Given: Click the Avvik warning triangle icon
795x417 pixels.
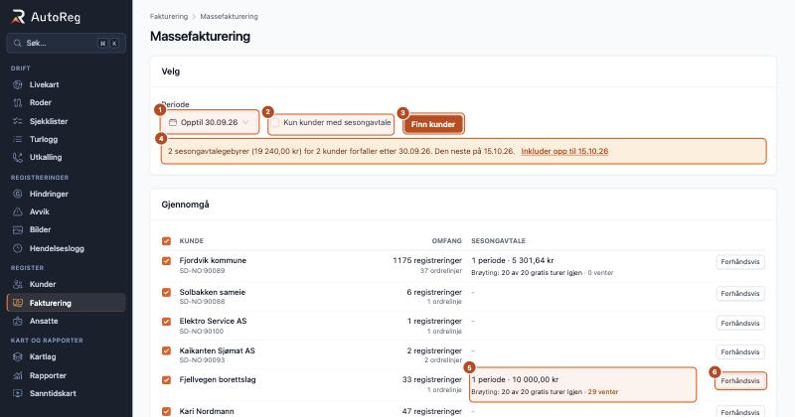Looking at the screenshot, I should [x=18, y=211].
